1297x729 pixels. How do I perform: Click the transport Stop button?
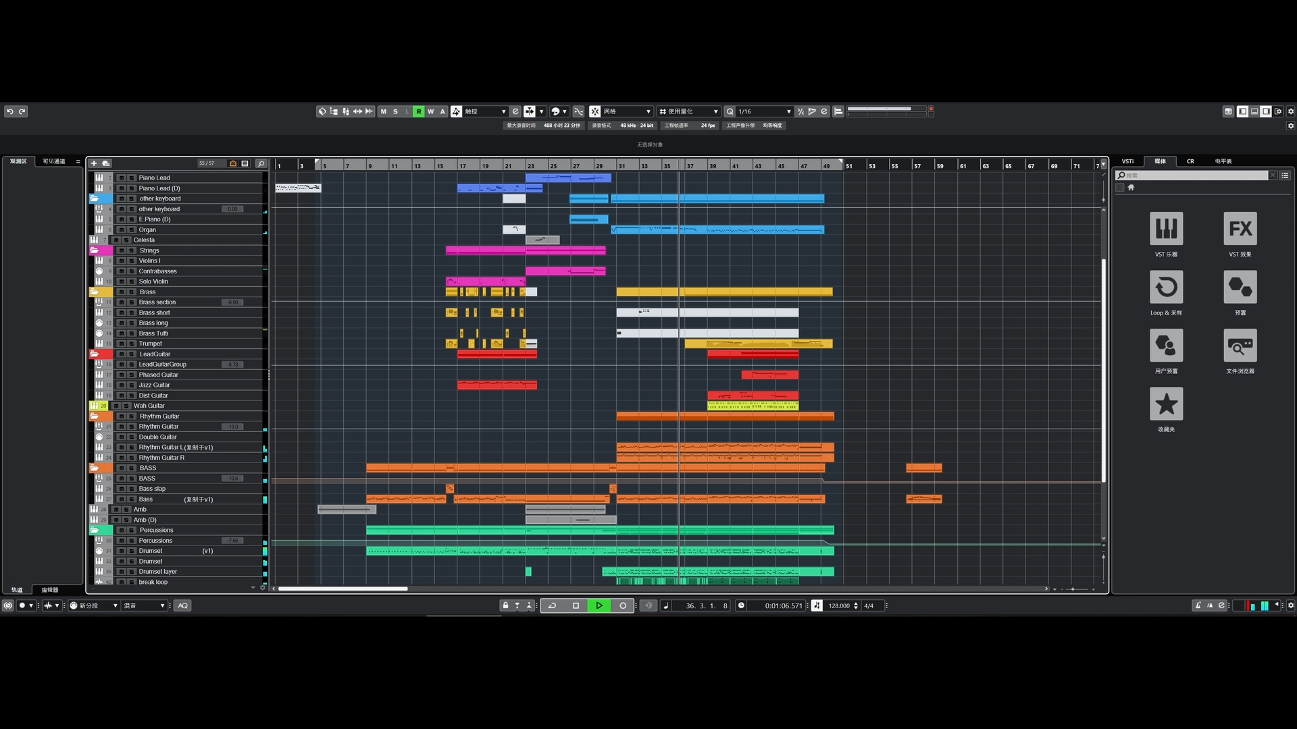(576, 605)
